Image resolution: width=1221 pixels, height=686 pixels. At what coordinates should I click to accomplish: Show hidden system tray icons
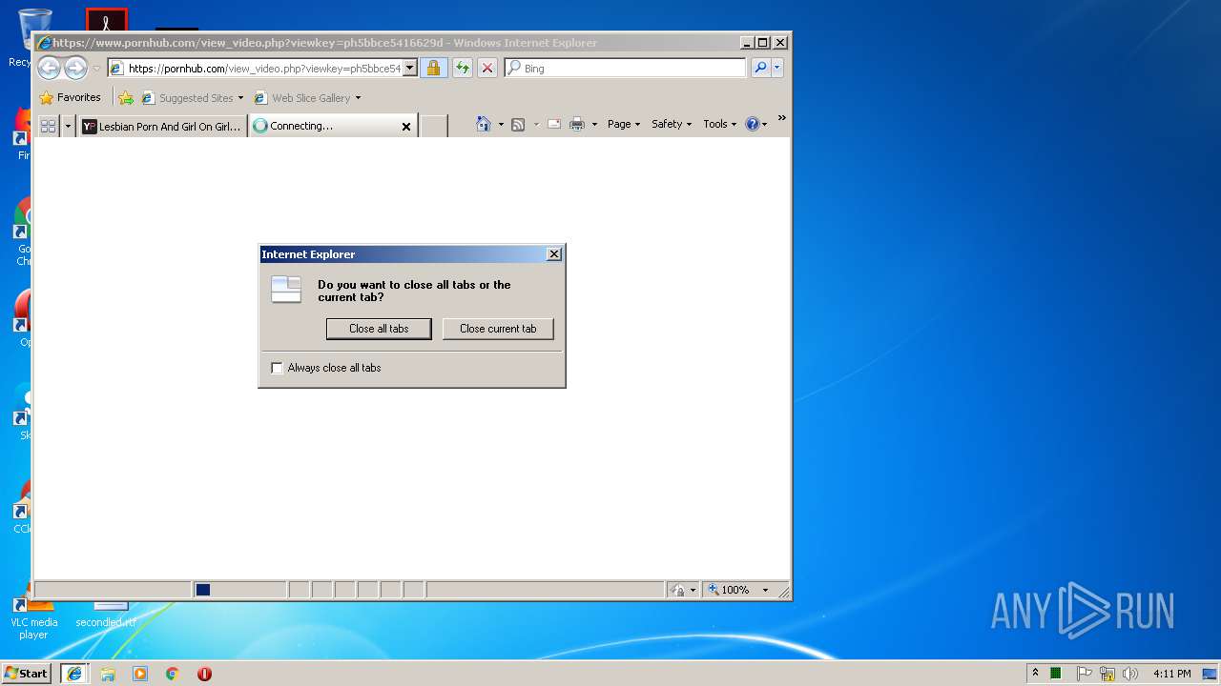pos(1035,674)
